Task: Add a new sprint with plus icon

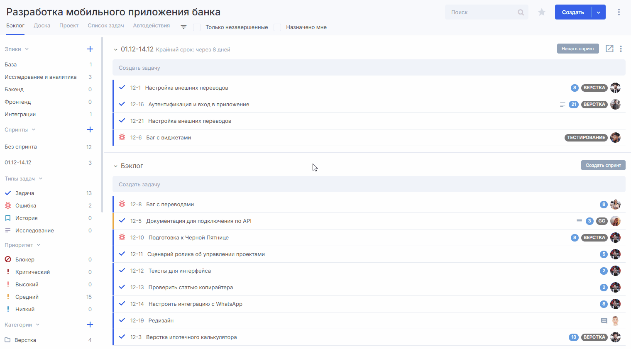Action: click(90, 129)
